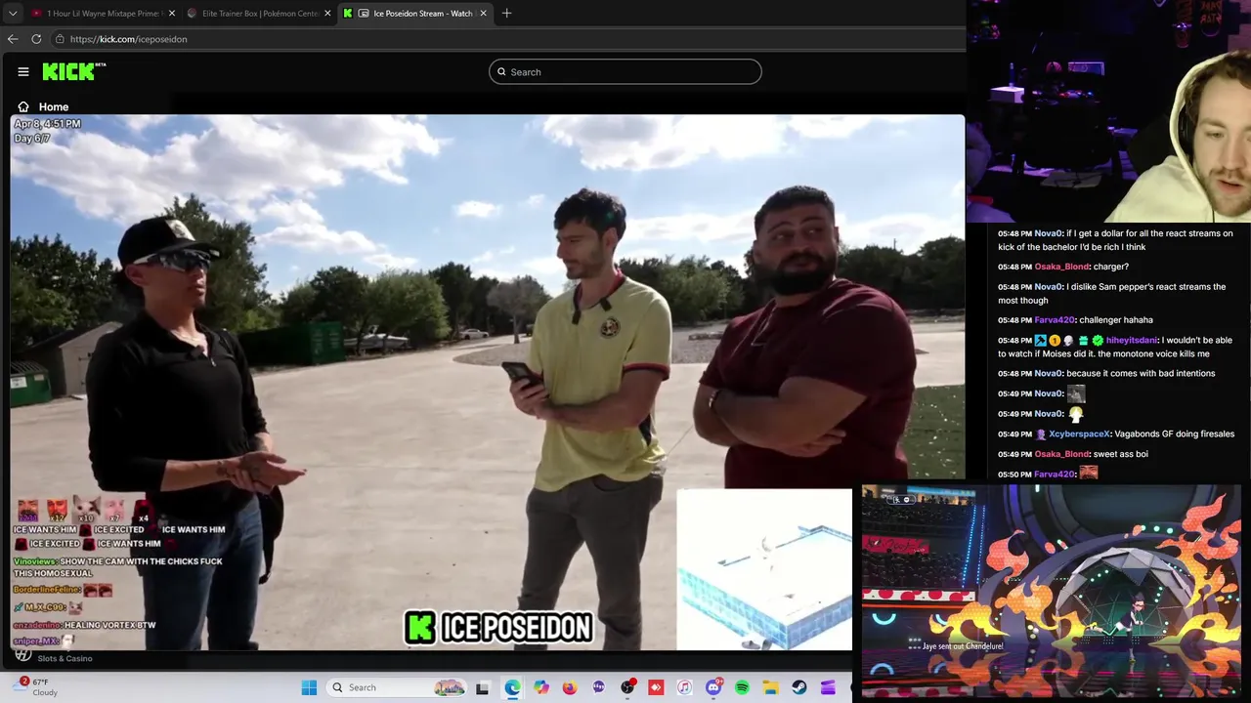This screenshot has width=1251, height=703.
Task: Close the Lil Wayne Mixtape tab
Action: coord(172,13)
